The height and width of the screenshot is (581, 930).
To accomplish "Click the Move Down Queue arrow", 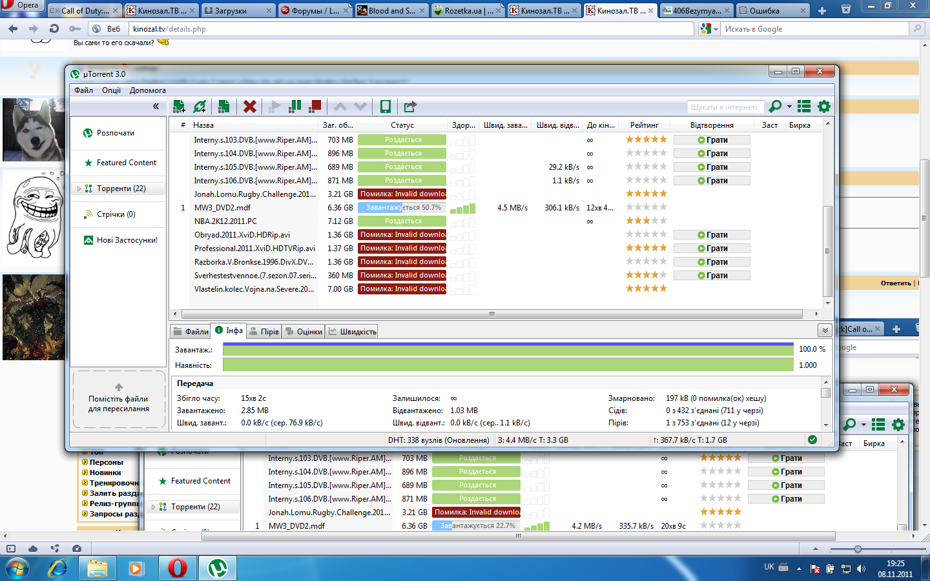I will pyautogui.click(x=360, y=107).
